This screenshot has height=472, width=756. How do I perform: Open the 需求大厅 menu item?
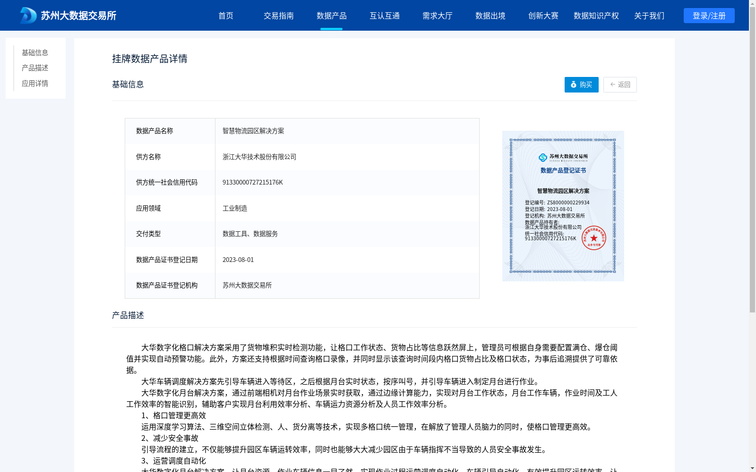pos(438,16)
